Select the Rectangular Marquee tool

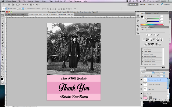[x=2, y=18]
